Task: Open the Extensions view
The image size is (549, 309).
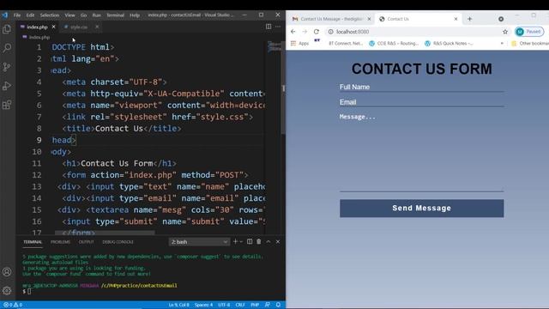Action: pos(7,105)
